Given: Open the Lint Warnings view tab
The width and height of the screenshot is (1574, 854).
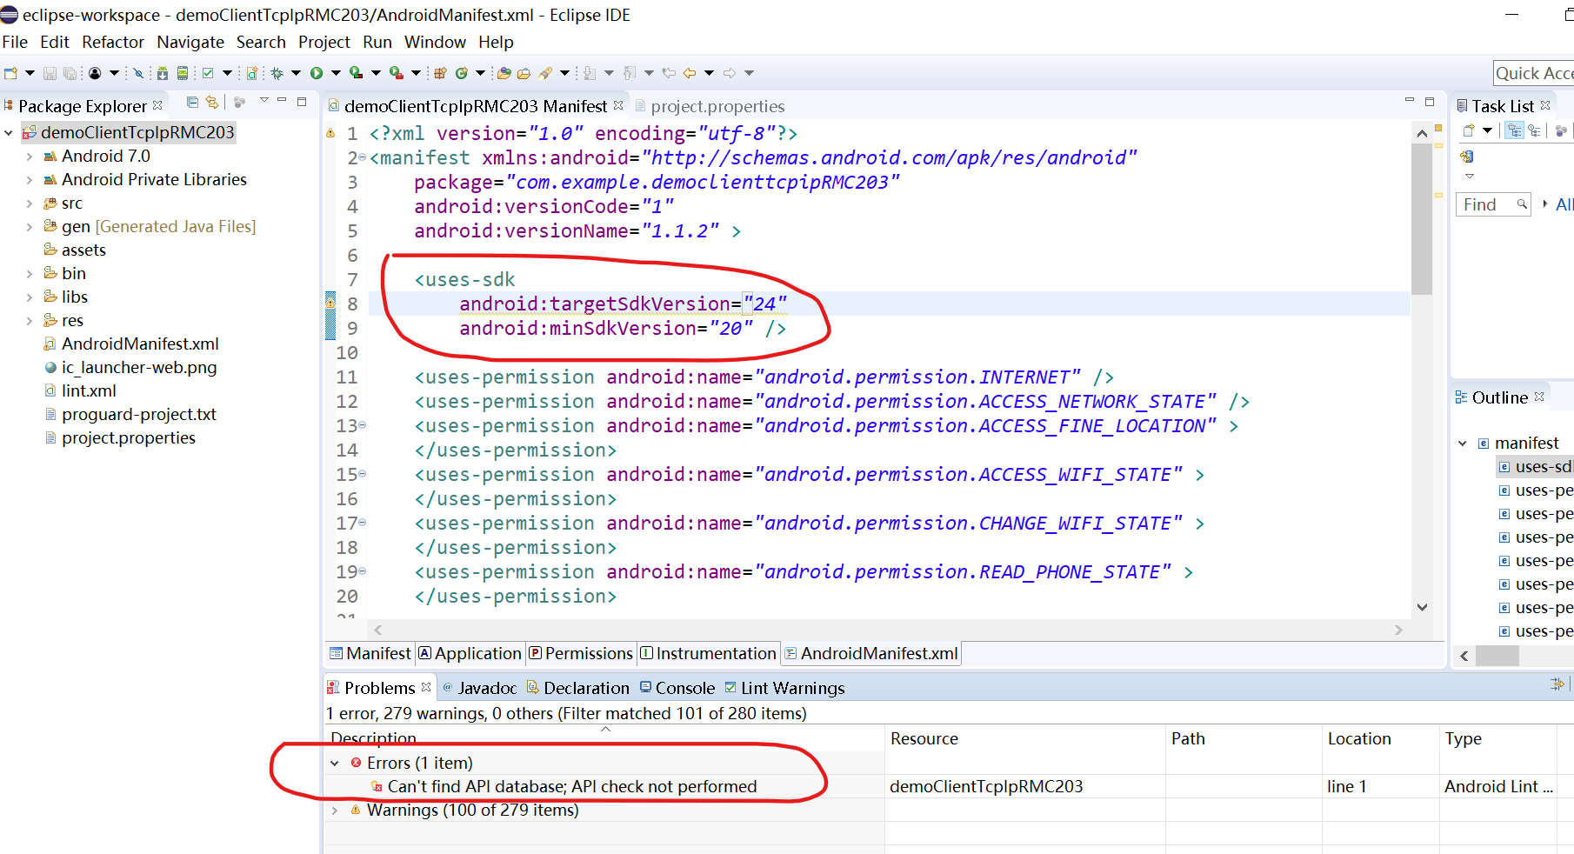Looking at the screenshot, I should (784, 688).
